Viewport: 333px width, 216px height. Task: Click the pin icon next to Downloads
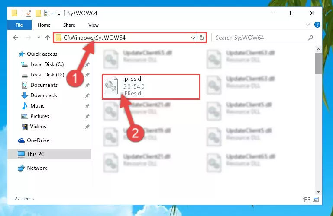(x=87, y=95)
